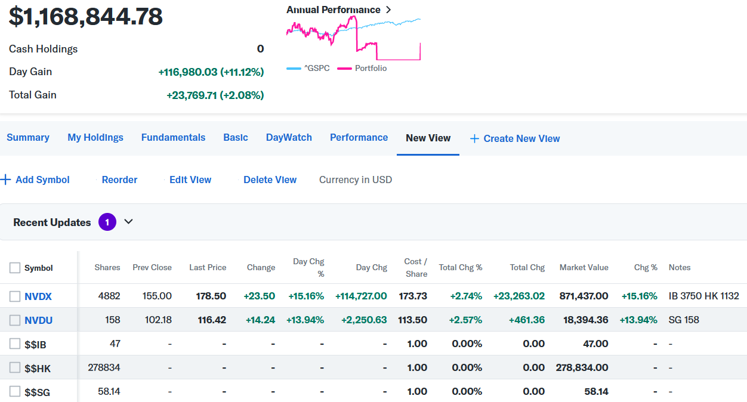Open the NVDU ticker link
Viewport: 747px width, 402px height.
38,320
